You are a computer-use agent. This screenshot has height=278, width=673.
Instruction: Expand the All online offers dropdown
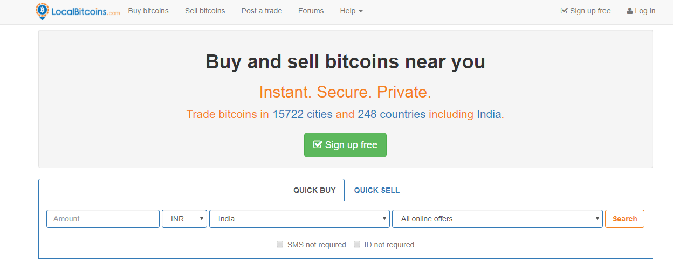(x=497, y=219)
